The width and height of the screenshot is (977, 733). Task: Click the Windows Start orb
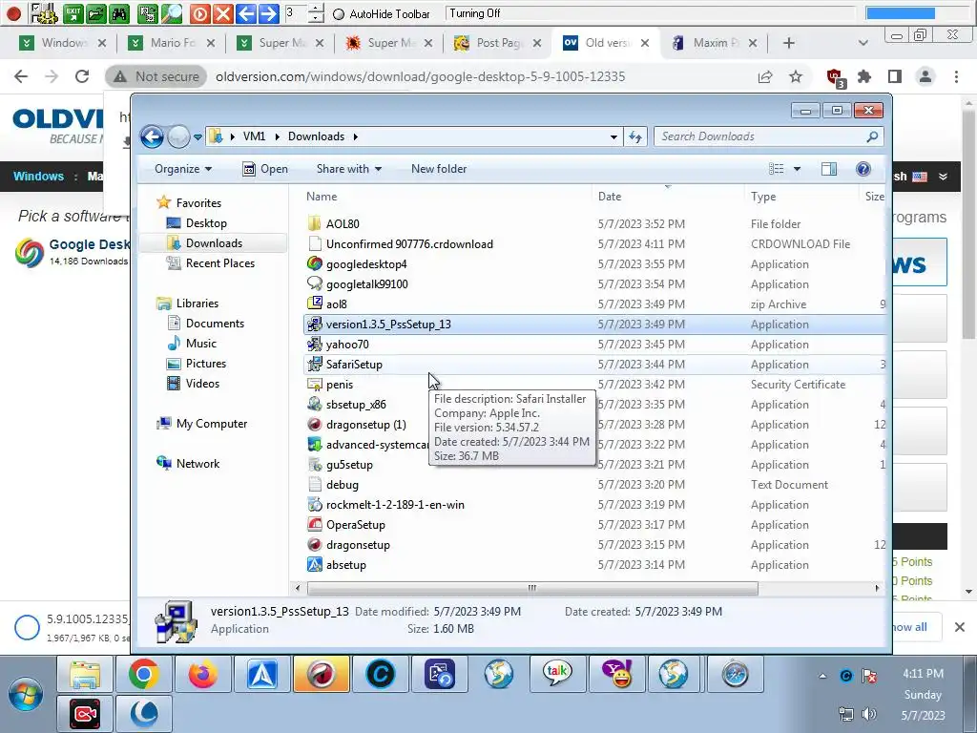(26, 694)
